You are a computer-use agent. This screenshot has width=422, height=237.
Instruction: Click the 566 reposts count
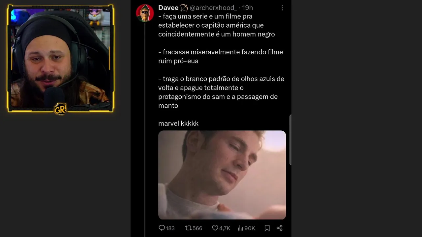coord(197,228)
